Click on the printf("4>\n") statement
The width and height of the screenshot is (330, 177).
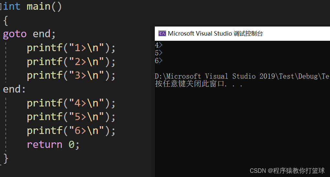pos(71,103)
